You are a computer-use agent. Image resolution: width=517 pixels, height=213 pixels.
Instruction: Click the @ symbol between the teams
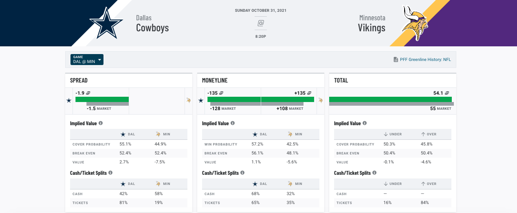(x=261, y=23)
